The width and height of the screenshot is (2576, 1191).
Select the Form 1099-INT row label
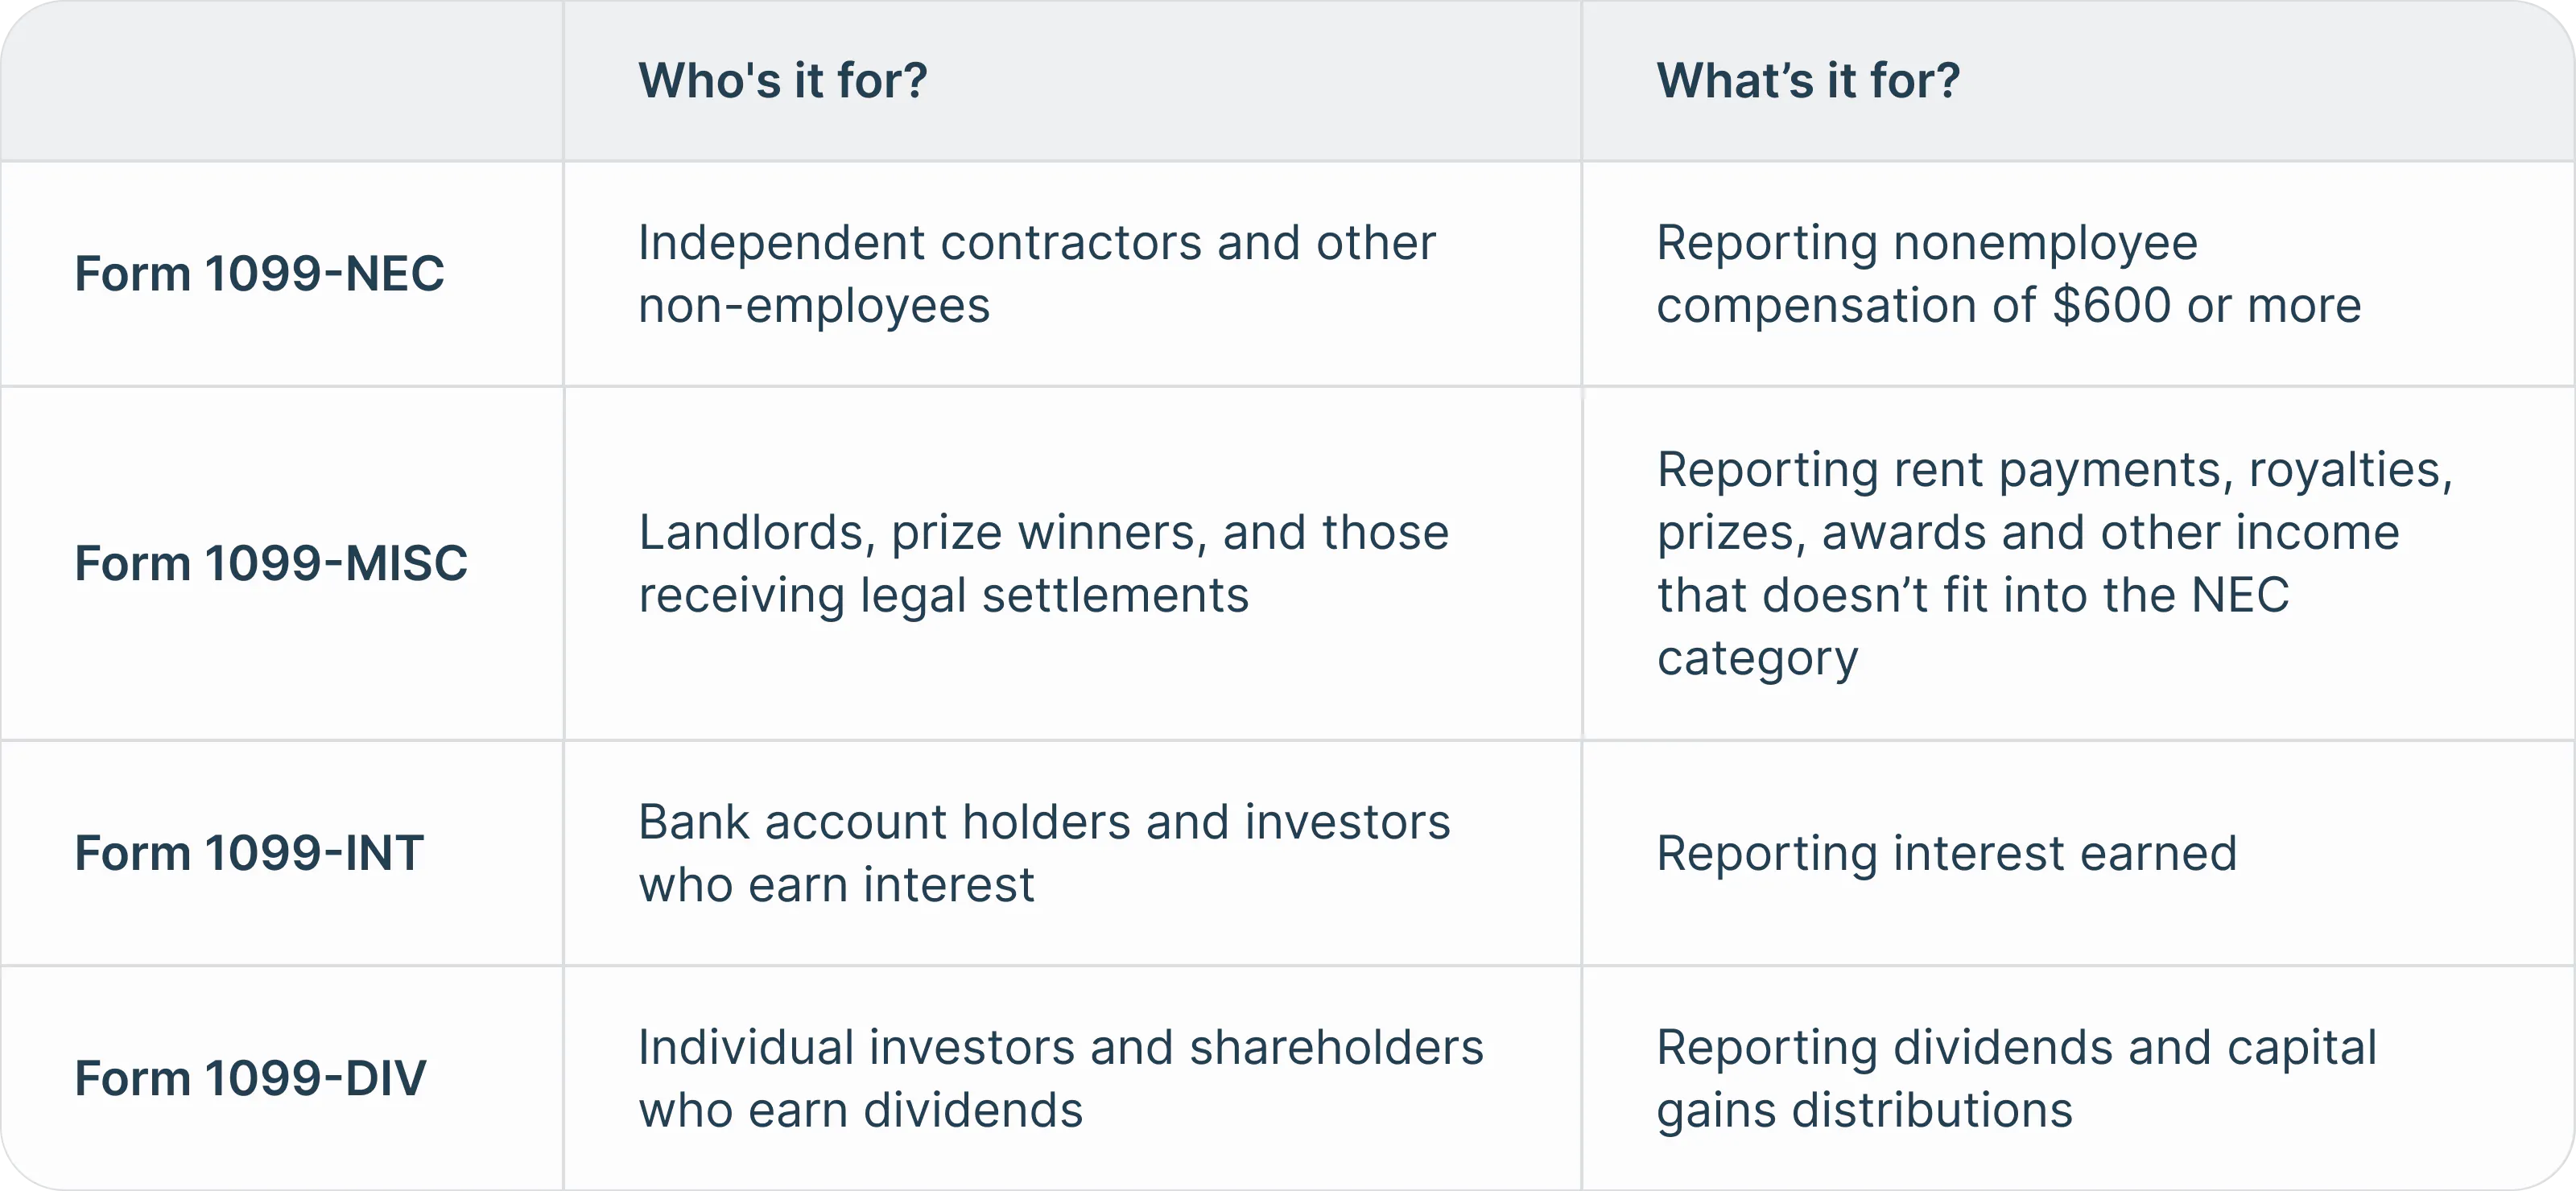tap(249, 853)
